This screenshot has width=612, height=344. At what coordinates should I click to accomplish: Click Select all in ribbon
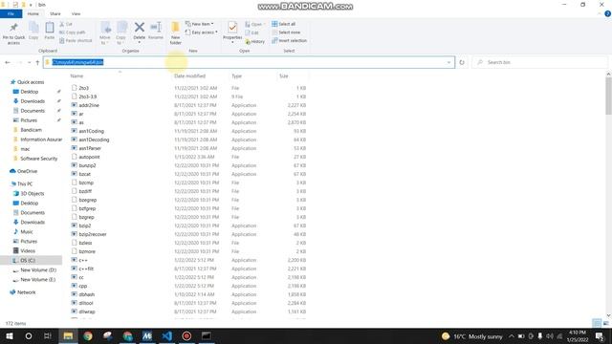[x=284, y=24]
